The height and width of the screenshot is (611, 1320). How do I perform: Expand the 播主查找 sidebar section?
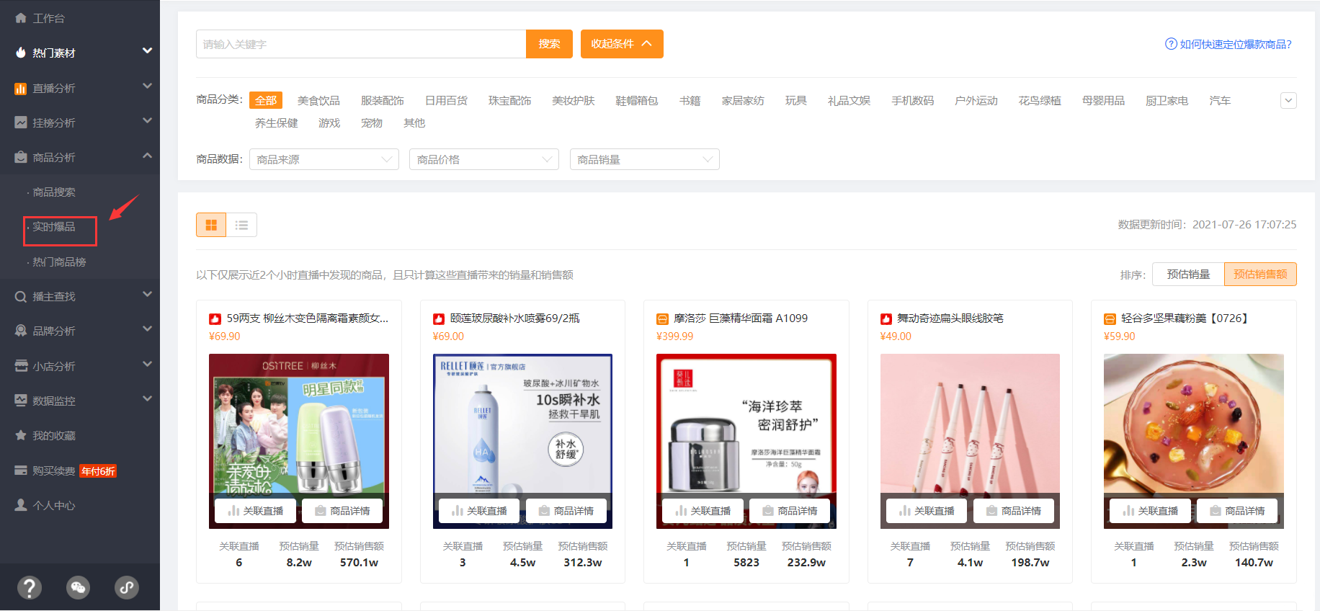147,294
